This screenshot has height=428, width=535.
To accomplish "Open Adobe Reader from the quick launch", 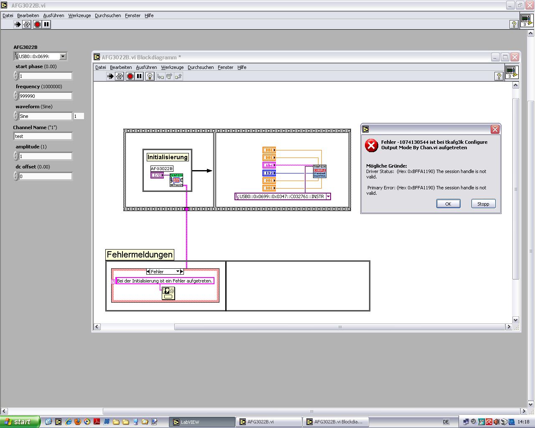I will click(97, 422).
